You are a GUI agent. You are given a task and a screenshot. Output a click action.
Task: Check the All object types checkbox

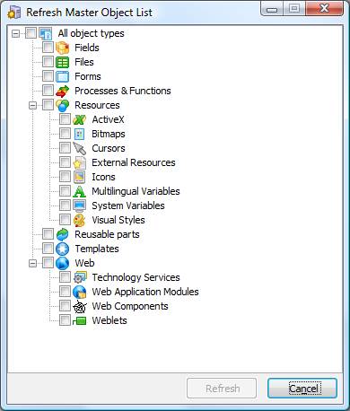(31, 33)
